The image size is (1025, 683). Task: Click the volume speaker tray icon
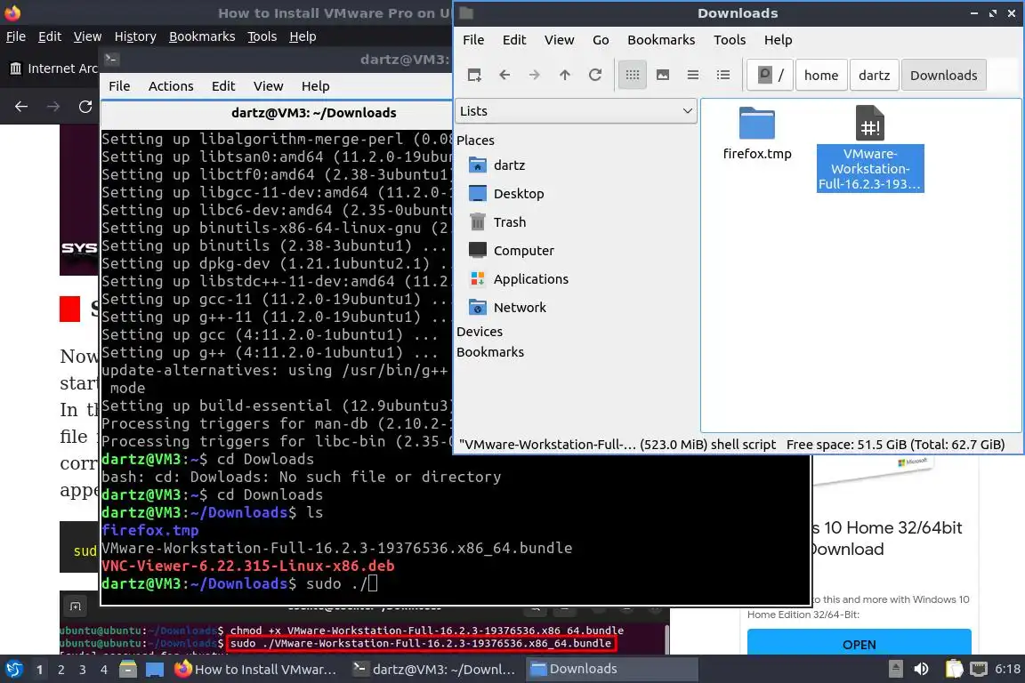921,670
